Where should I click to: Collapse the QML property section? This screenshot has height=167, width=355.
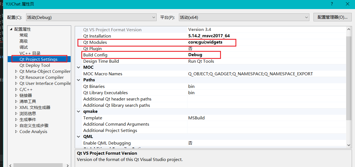point(79,137)
